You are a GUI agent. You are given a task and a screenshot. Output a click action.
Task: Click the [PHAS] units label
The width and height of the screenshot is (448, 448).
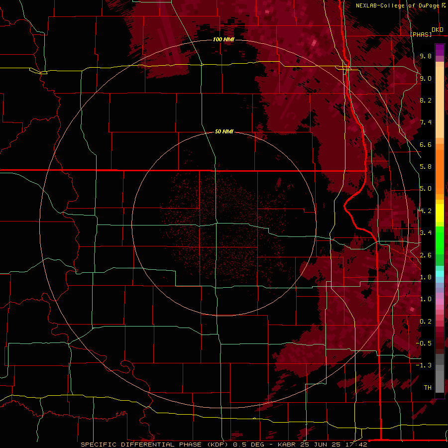(x=421, y=34)
